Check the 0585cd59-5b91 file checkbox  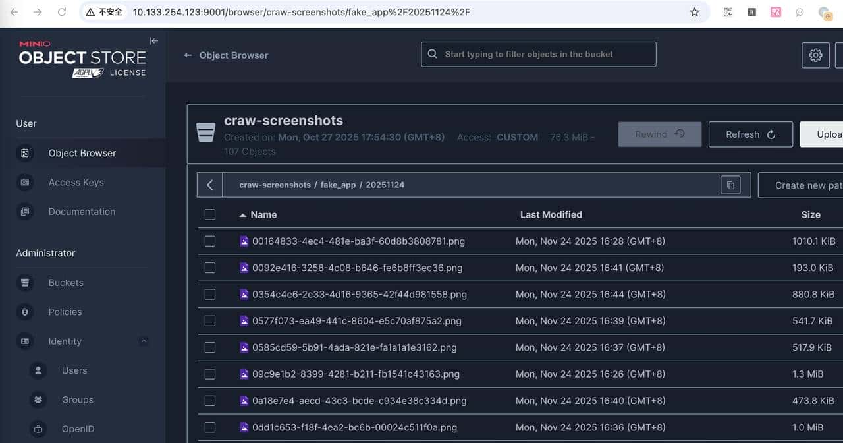click(x=210, y=347)
